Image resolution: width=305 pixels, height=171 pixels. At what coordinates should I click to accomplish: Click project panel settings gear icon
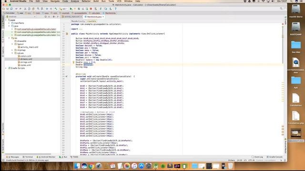[54, 17]
